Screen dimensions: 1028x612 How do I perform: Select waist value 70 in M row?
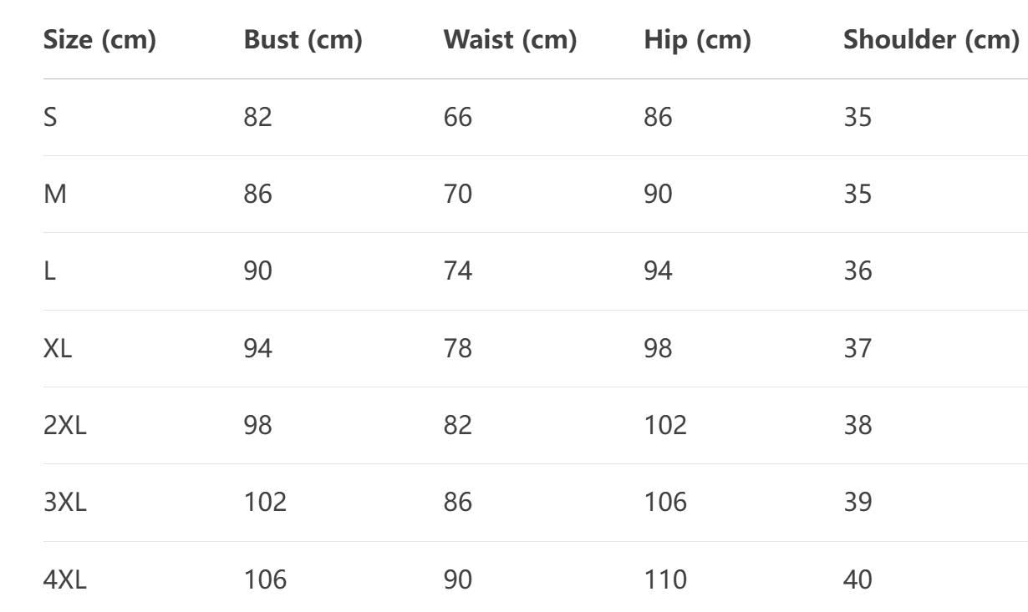(457, 195)
